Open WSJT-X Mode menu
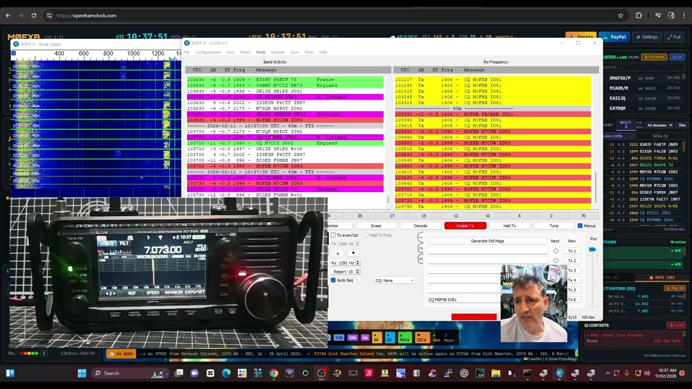The width and height of the screenshot is (692, 389). [x=261, y=52]
